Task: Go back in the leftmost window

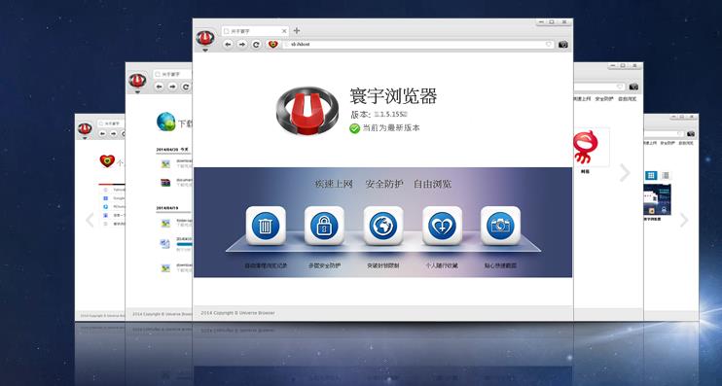Action: pyautogui.click(x=102, y=133)
